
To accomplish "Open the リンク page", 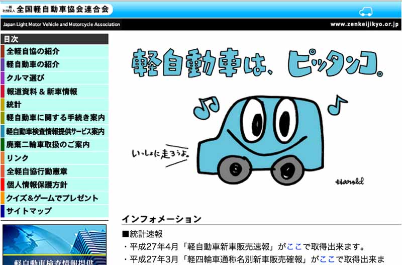I will 55,158.
